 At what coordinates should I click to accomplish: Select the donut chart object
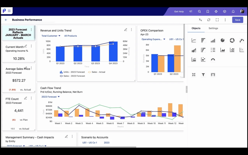pyautogui.click(x=232, y=40)
